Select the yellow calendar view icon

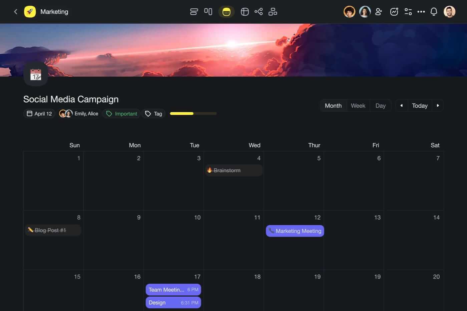226,12
